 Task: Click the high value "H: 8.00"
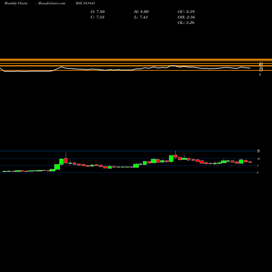pyautogui.click(x=141, y=11)
